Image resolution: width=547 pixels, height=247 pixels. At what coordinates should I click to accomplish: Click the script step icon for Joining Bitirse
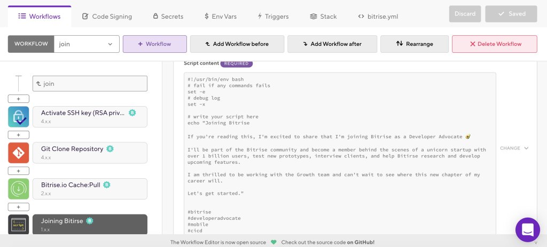click(x=19, y=225)
